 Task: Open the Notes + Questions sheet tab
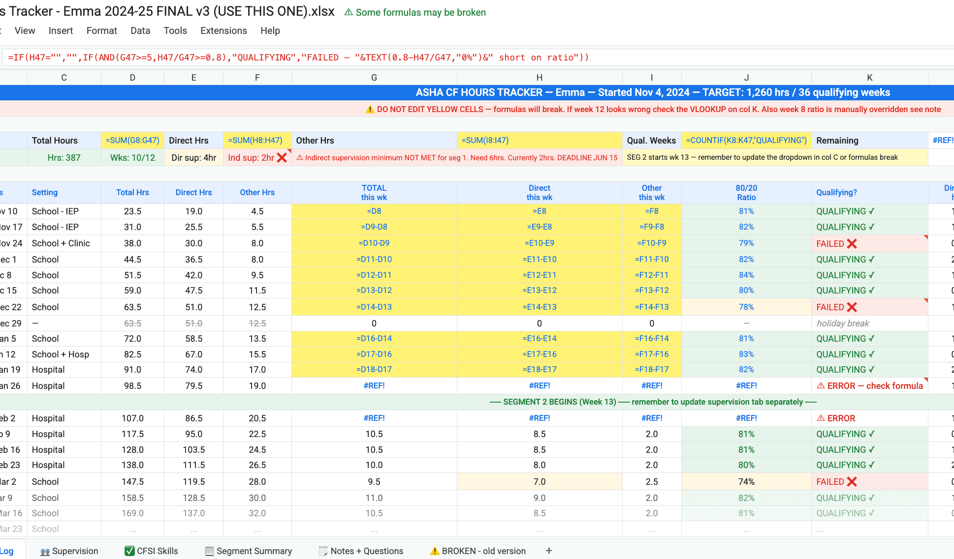point(361,551)
